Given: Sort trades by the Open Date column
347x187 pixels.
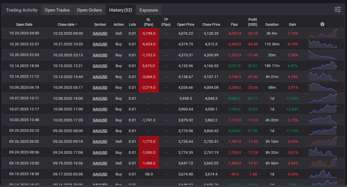Looking at the screenshot, I should tap(24, 24).
